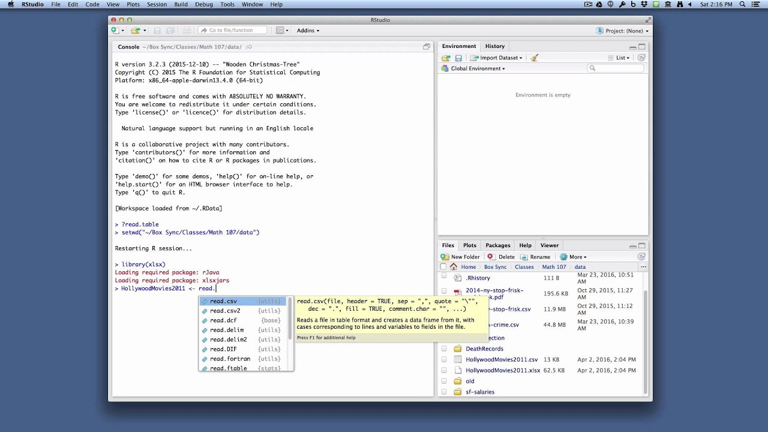
Task: Check the HollywoodMovies2011.xlsx checkbox
Action: pos(444,370)
